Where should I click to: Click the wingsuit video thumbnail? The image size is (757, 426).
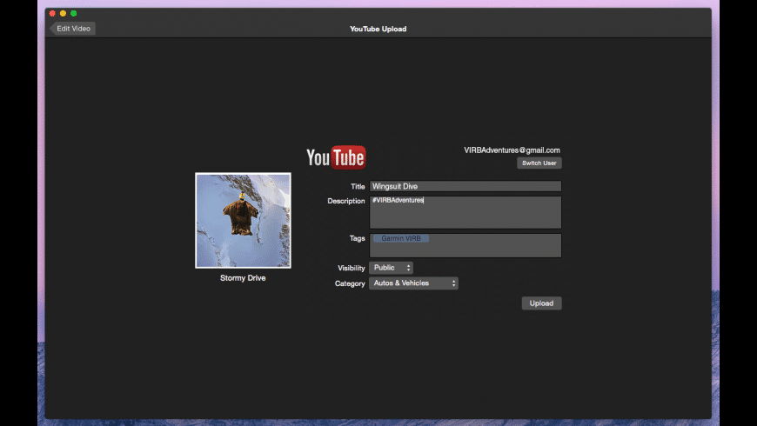[x=243, y=221]
